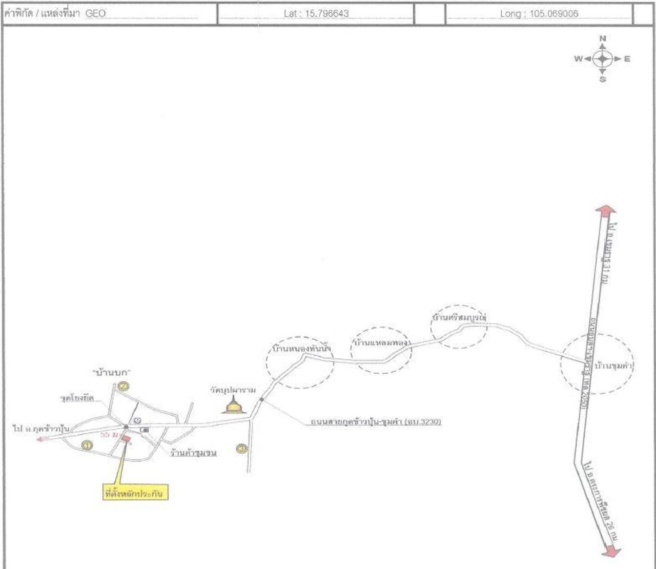Click the Long : 105.069006 field
656x569 pixels.
point(539,14)
